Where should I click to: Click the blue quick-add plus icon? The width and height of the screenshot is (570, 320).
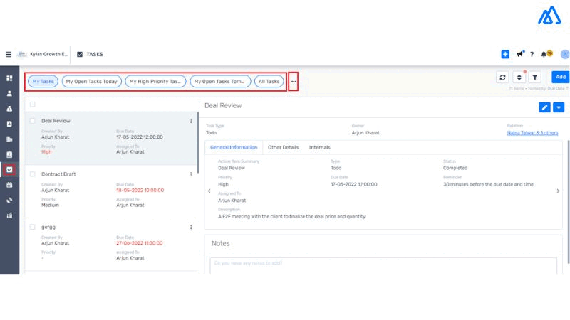505,54
